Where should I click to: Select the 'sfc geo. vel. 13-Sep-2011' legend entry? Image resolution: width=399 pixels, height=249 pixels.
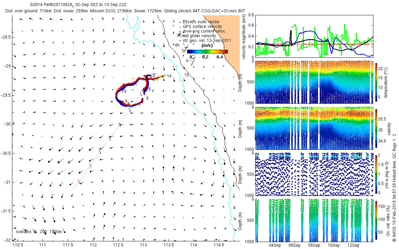coord(206,40)
